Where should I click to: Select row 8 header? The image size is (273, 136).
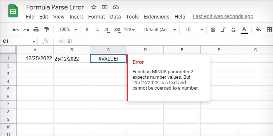(8, 112)
